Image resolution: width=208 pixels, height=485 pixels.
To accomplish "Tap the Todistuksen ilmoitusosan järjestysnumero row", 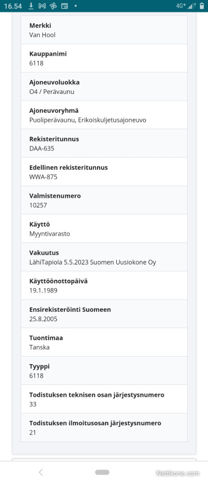I will [x=104, y=428].
